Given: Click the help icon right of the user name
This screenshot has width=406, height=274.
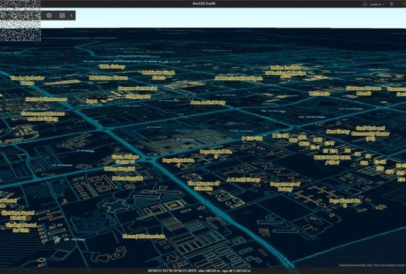Looking at the screenshot, I should click(x=392, y=4).
